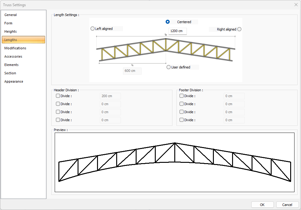Select the Centered length option
Screen dimensions: 301x210
pos(167,22)
